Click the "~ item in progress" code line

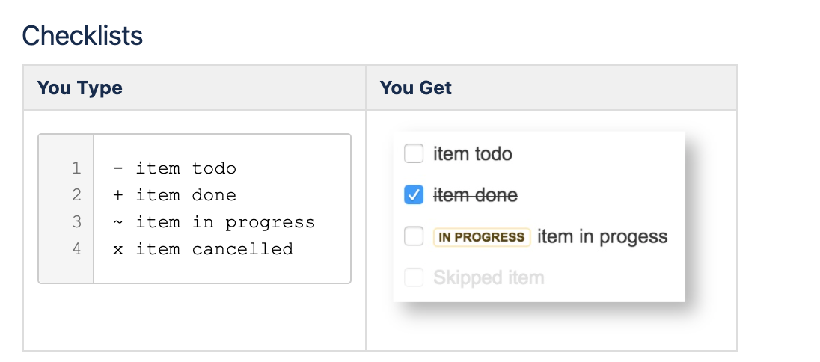(x=214, y=222)
